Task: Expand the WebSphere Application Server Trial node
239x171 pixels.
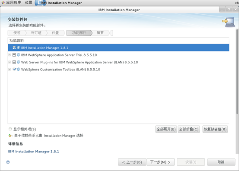Action: [10, 55]
